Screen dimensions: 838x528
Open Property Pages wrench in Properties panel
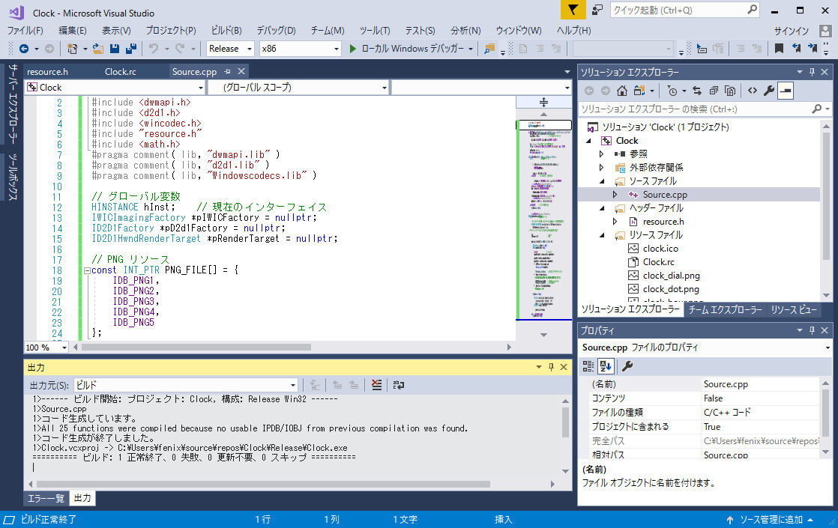pos(627,366)
